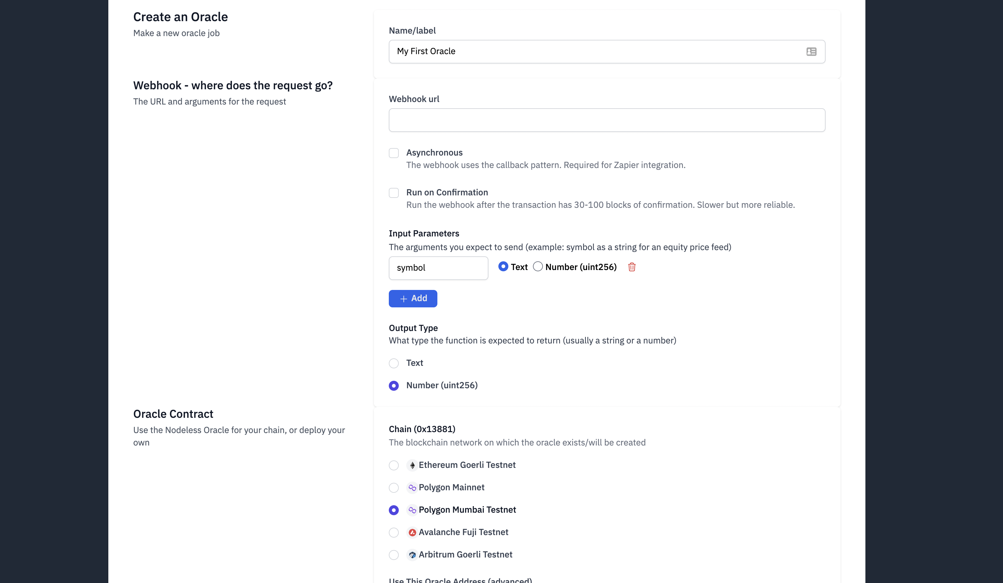This screenshot has width=1003, height=583.
Task: Pick Avalanche Fuji Testnet chain
Action: (x=394, y=533)
